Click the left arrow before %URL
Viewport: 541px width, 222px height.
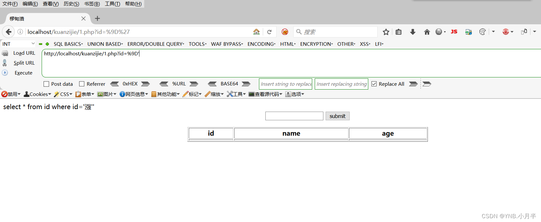[x=164, y=84]
